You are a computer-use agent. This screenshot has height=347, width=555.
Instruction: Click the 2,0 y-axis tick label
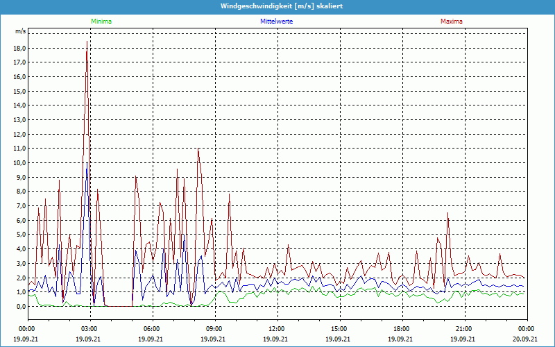pyautogui.click(x=19, y=278)
